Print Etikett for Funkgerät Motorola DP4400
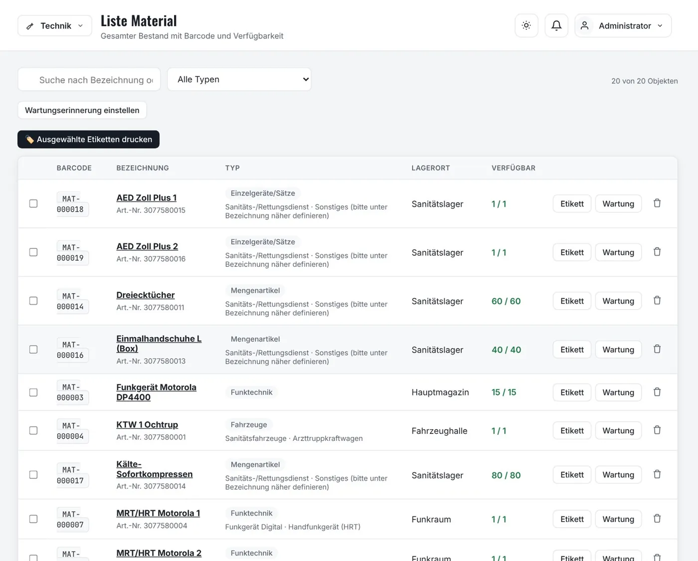The width and height of the screenshot is (698, 561). [x=572, y=392]
